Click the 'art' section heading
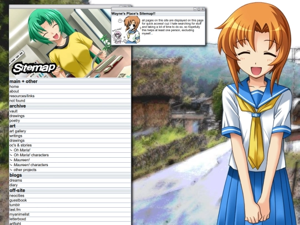The image size is (300, 225). pyautogui.click(x=12, y=126)
